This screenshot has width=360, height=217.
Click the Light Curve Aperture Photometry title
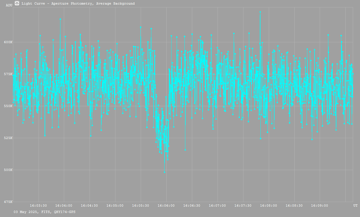78,4
